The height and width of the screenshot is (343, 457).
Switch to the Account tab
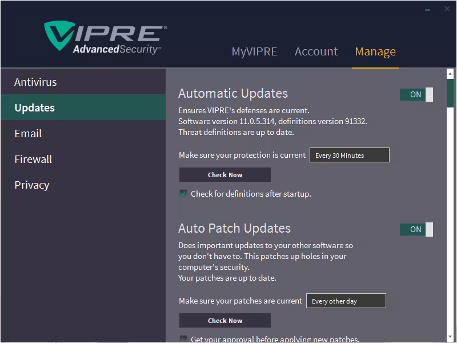(316, 51)
